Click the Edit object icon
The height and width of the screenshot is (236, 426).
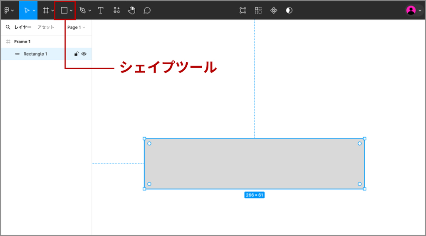pyautogui.click(x=243, y=10)
